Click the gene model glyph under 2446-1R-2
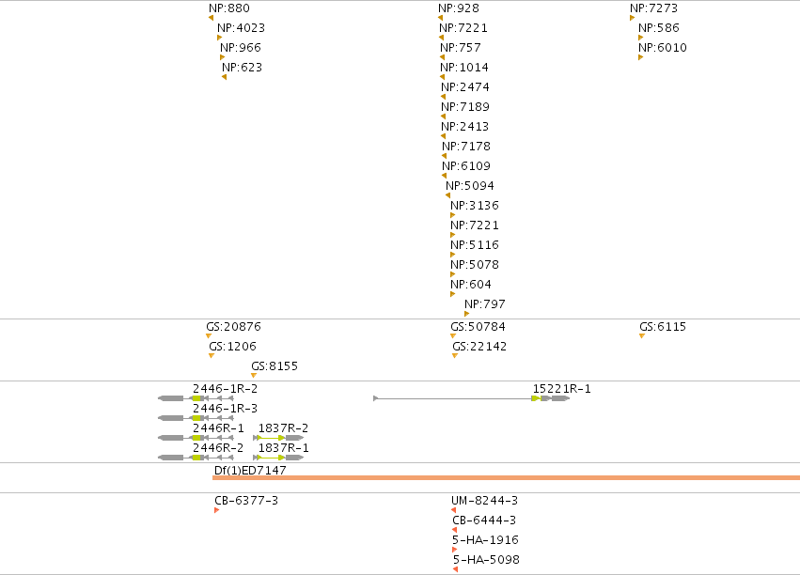Image resolution: width=800 pixels, height=575 pixels. click(196, 398)
